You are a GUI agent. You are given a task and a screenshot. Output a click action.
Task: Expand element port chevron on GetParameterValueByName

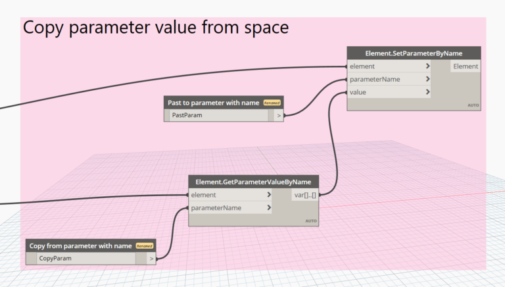[269, 195]
